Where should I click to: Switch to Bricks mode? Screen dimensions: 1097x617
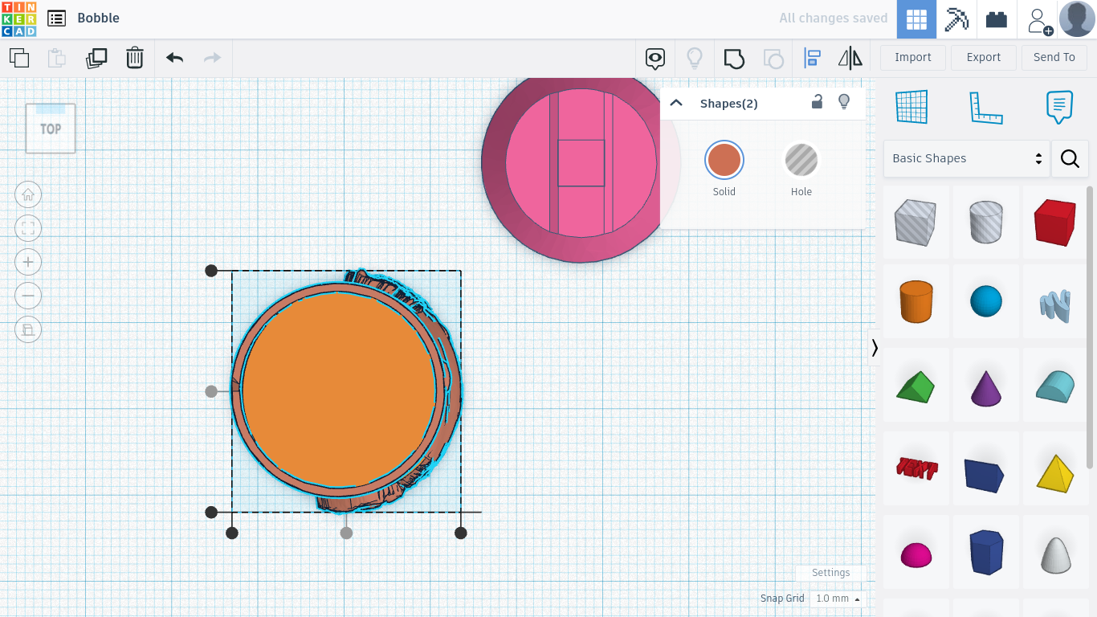point(997,19)
